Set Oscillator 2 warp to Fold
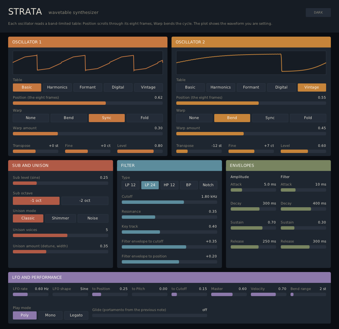Screen dimensions: 339x329 (x=308, y=118)
